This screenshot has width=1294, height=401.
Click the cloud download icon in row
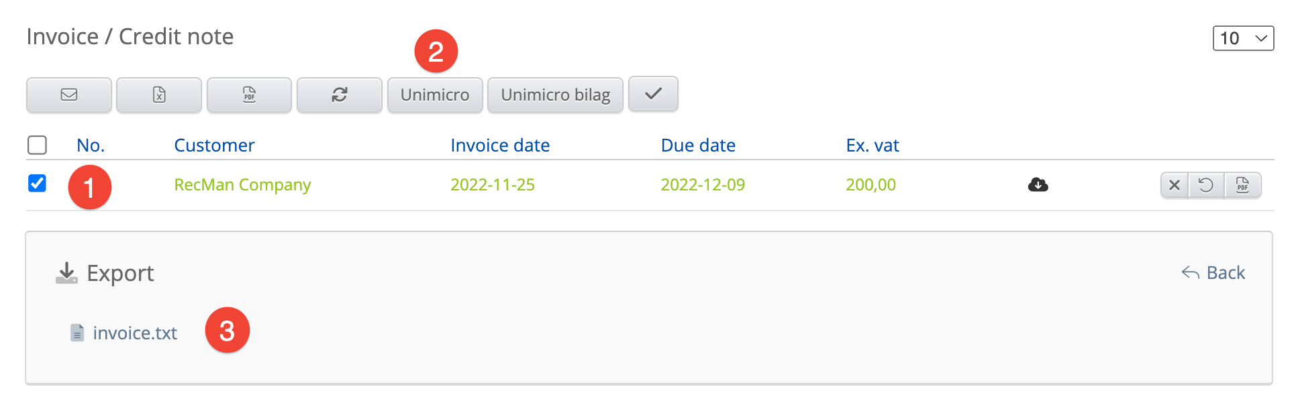tap(1038, 184)
